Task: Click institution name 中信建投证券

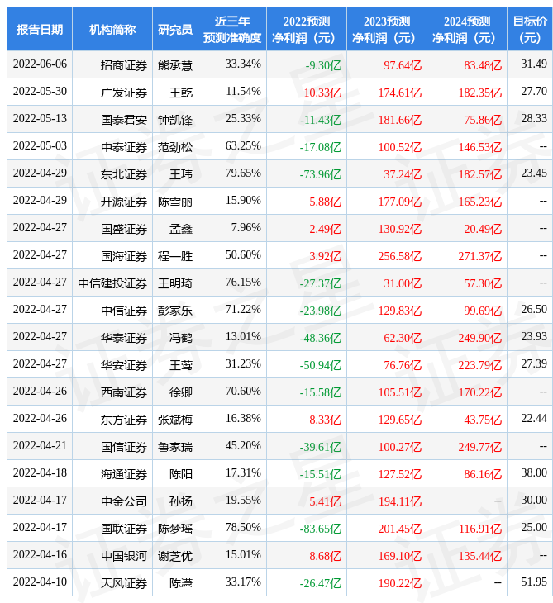Action: (x=112, y=284)
